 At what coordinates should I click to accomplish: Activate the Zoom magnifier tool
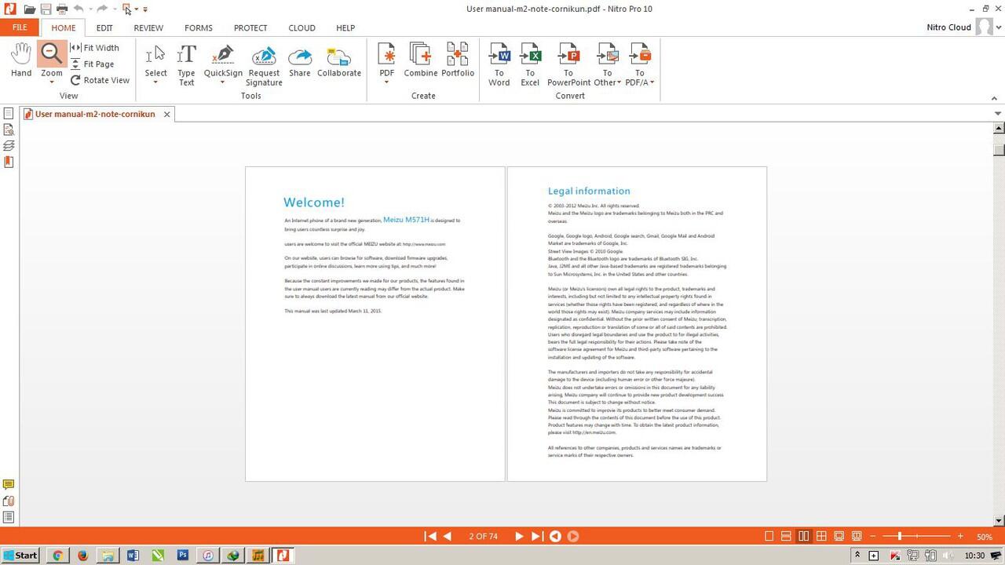[x=52, y=54]
